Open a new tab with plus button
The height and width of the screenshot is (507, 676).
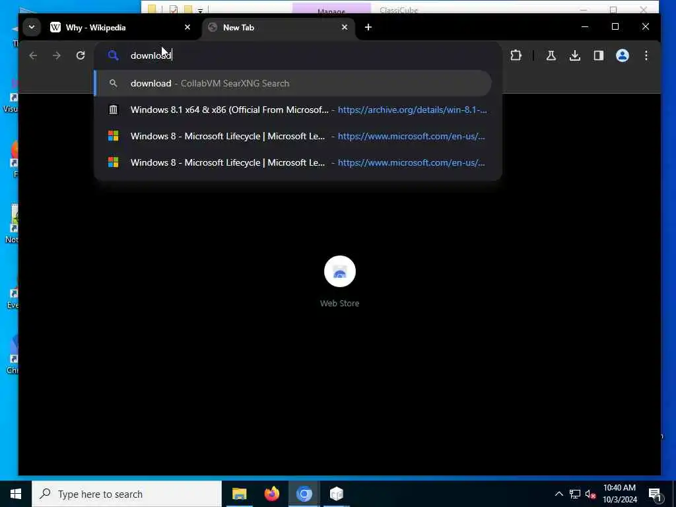click(x=368, y=27)
